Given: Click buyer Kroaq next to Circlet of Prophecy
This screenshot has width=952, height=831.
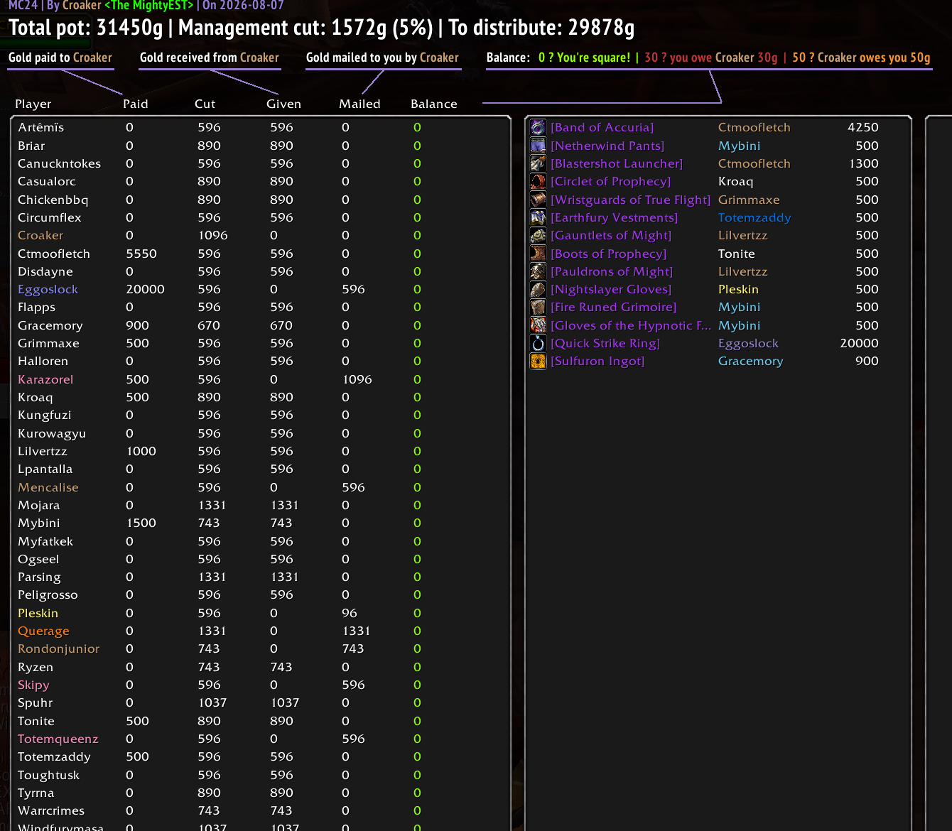Looking at the screenshot, I should coord(735,181).
